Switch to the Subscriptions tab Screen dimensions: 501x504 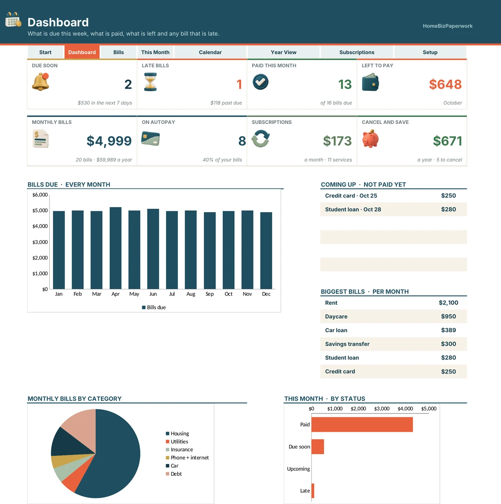pos(357,52)
